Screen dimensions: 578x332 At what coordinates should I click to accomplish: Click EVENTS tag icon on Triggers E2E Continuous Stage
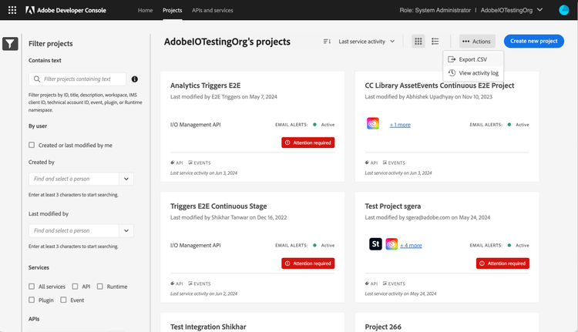point(190,283)
